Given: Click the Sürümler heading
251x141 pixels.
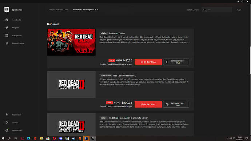Looking at the screenshot, I should coord(53,24).
